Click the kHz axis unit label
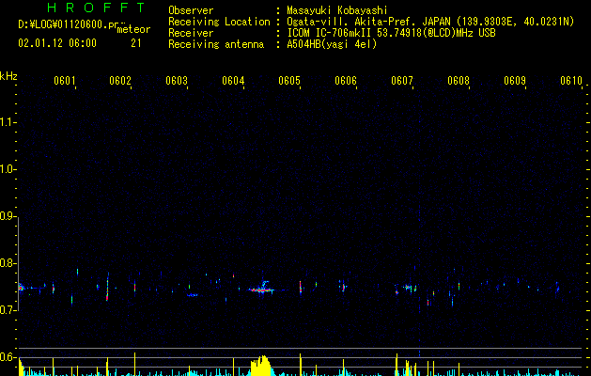 8,76
